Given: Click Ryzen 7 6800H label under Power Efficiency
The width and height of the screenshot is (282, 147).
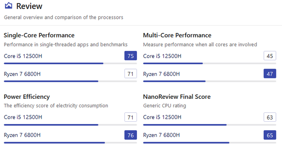Looking at the screenshot, I should pos(22,135).
